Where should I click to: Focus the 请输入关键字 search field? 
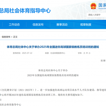click(x=96, y=15)
